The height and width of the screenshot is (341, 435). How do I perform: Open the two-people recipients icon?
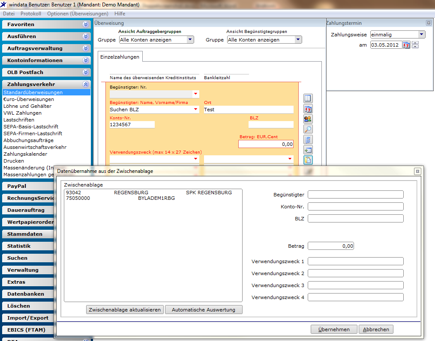coord(308,119)
